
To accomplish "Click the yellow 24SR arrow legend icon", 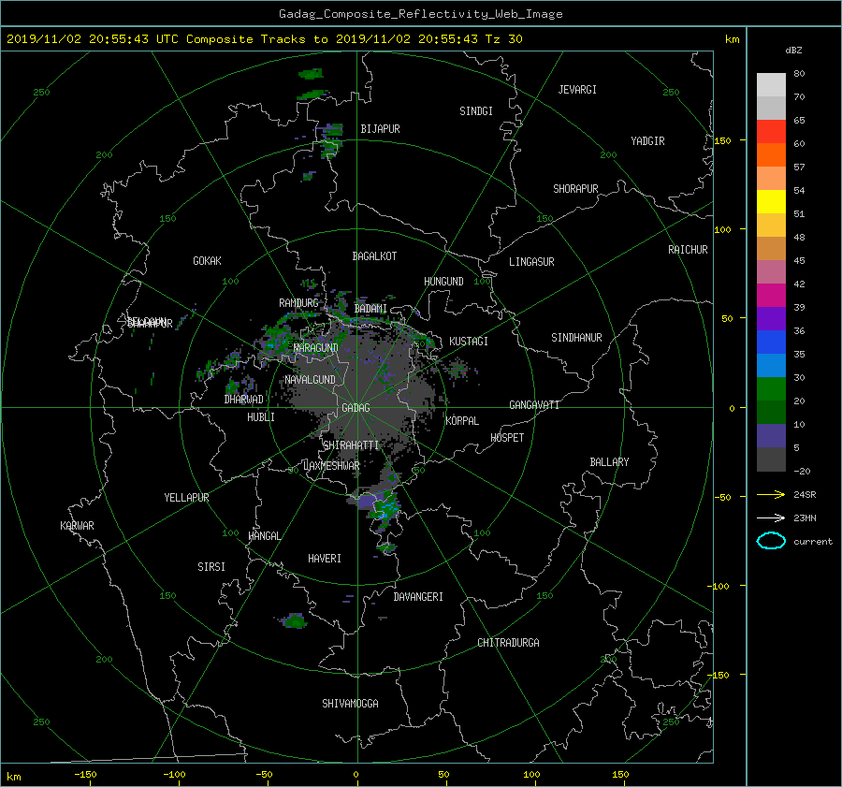I will click(771, 494).
